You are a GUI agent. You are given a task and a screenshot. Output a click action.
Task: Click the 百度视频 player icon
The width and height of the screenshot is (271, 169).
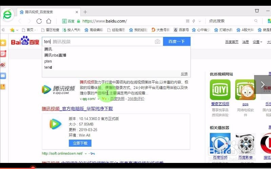(220, 143)
